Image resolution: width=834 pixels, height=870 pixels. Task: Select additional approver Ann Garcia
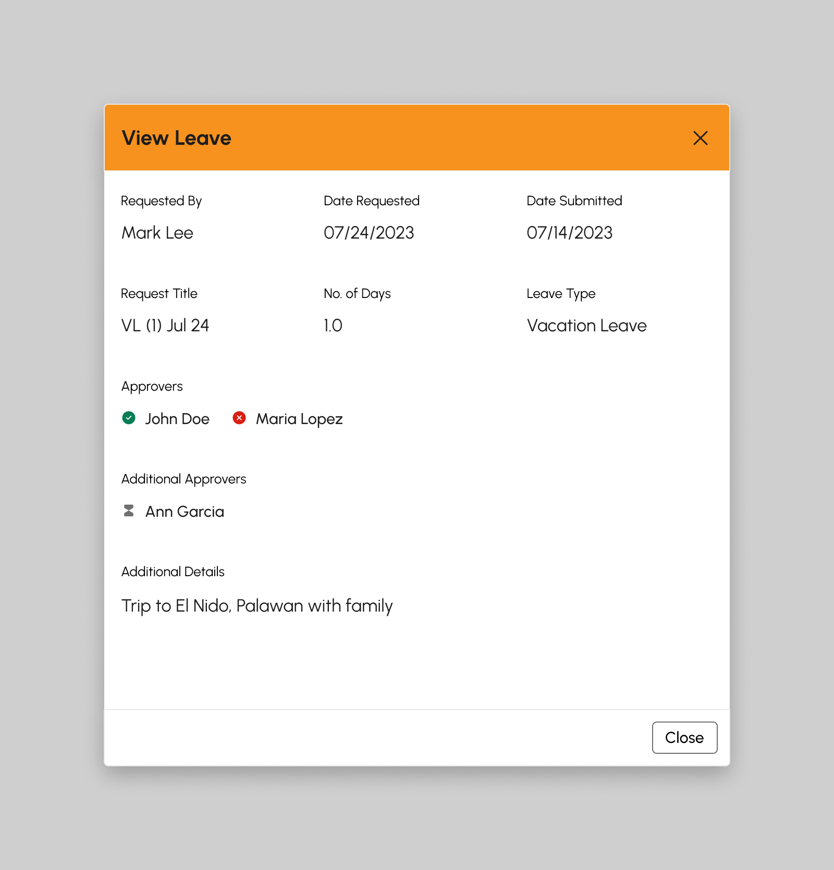tap(185, 512)
